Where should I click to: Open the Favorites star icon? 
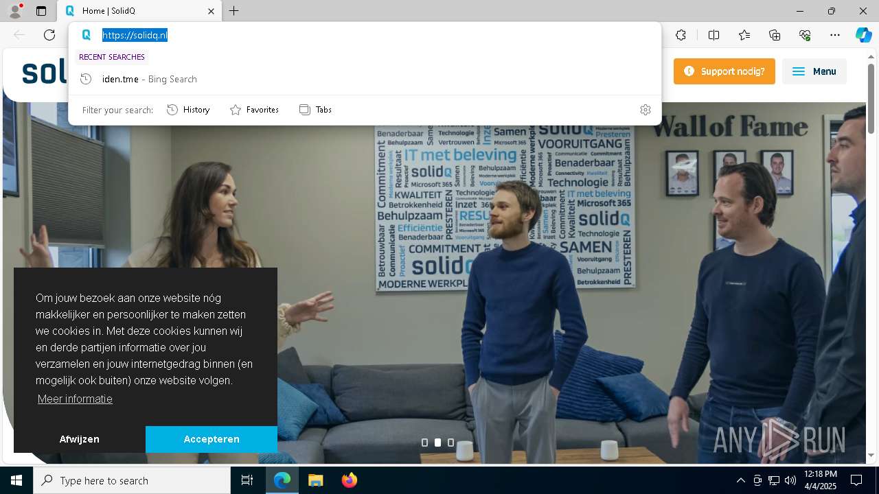744,35
